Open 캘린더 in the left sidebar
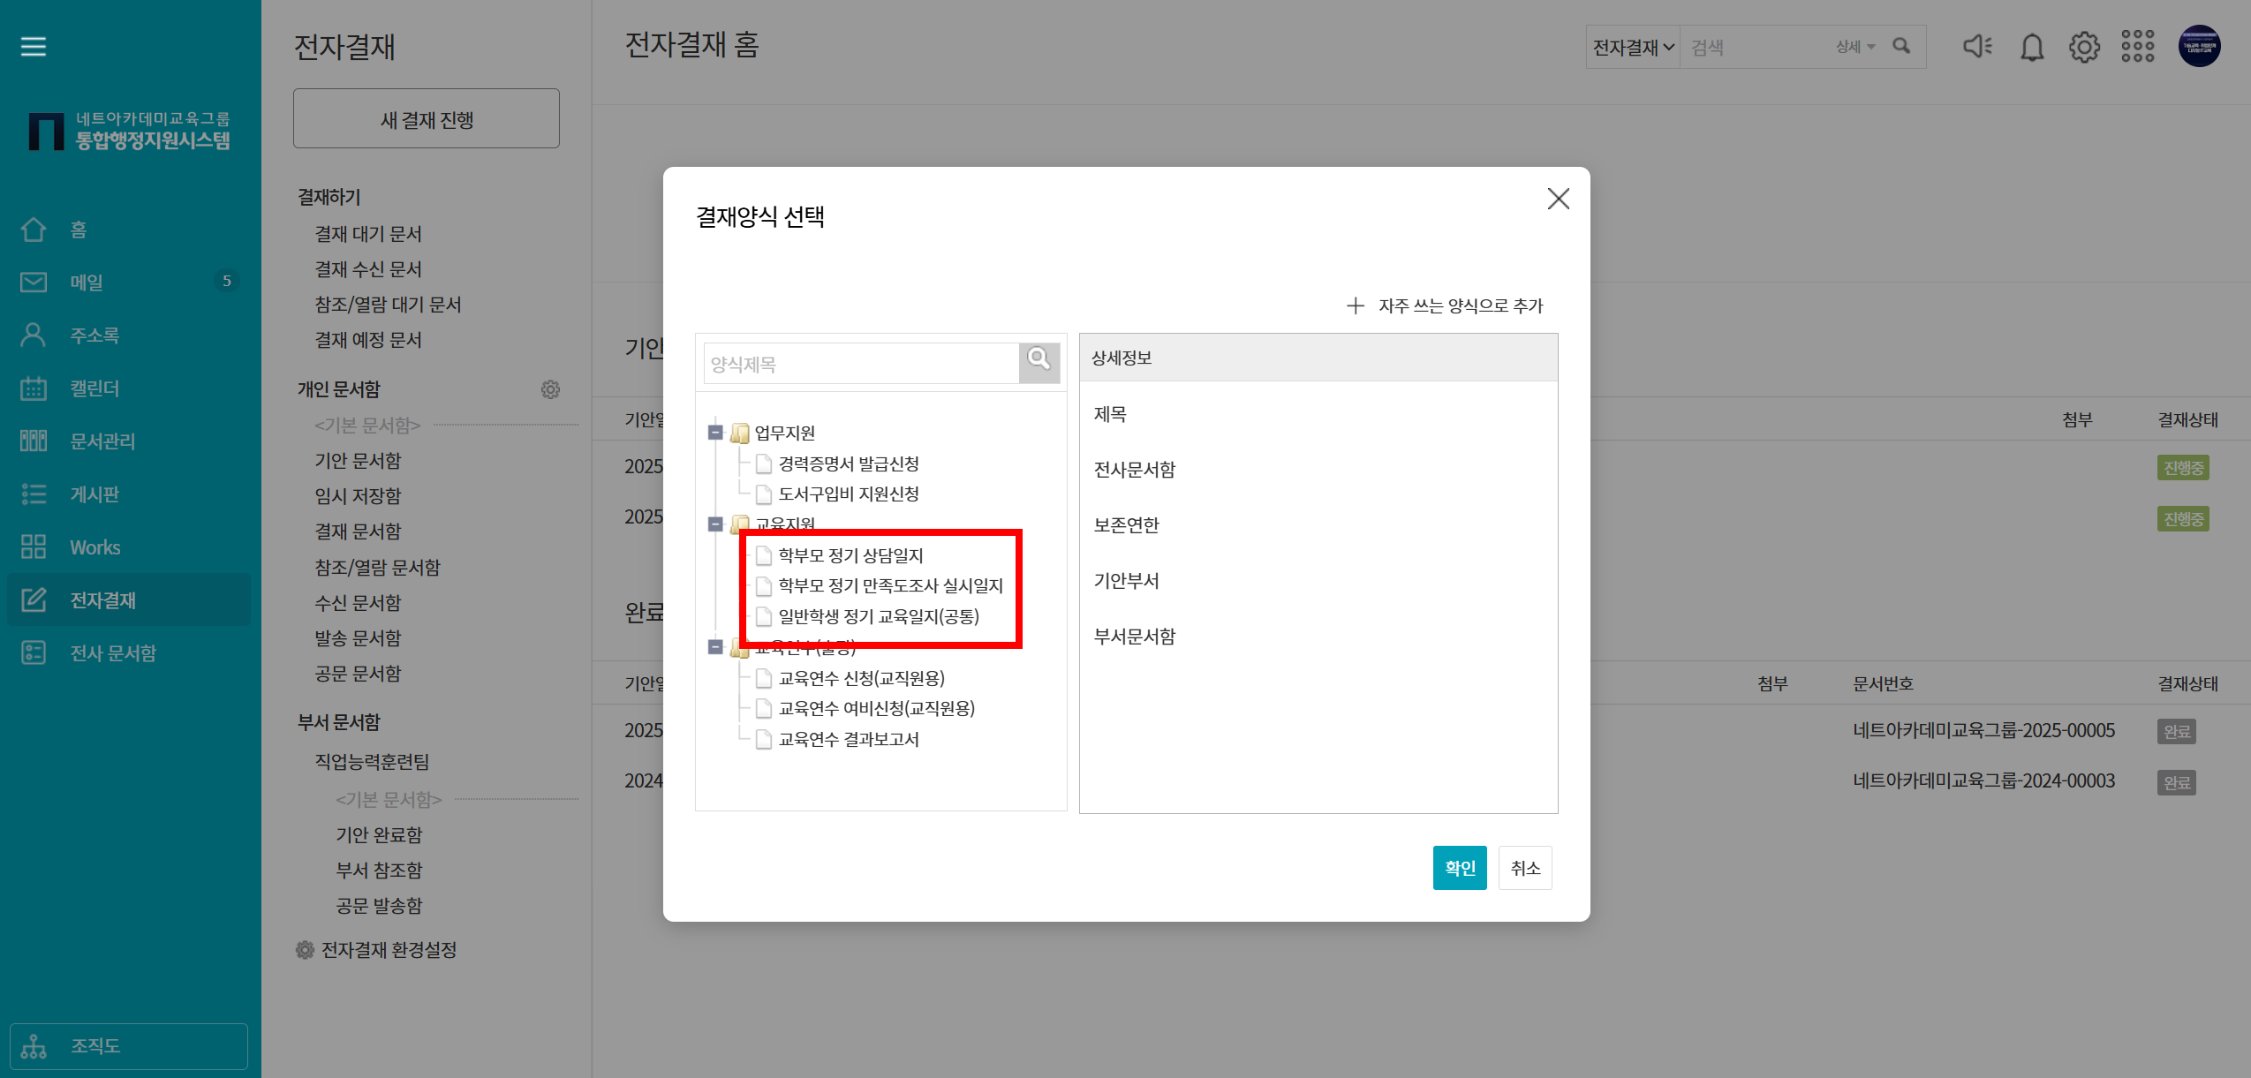Screen dimensions: 2251x1078 tap(94, 388)
